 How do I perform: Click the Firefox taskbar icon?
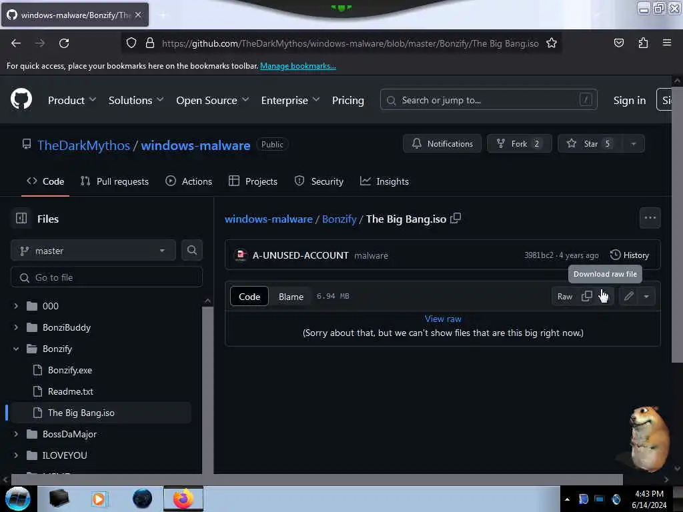point(183,499)
